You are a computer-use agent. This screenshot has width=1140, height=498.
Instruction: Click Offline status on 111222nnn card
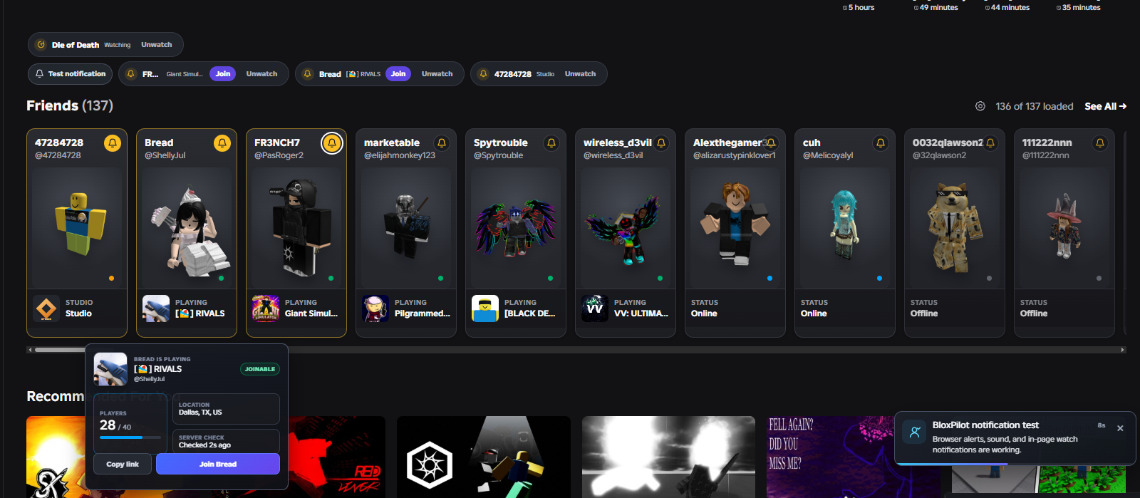click(1034, 313)
